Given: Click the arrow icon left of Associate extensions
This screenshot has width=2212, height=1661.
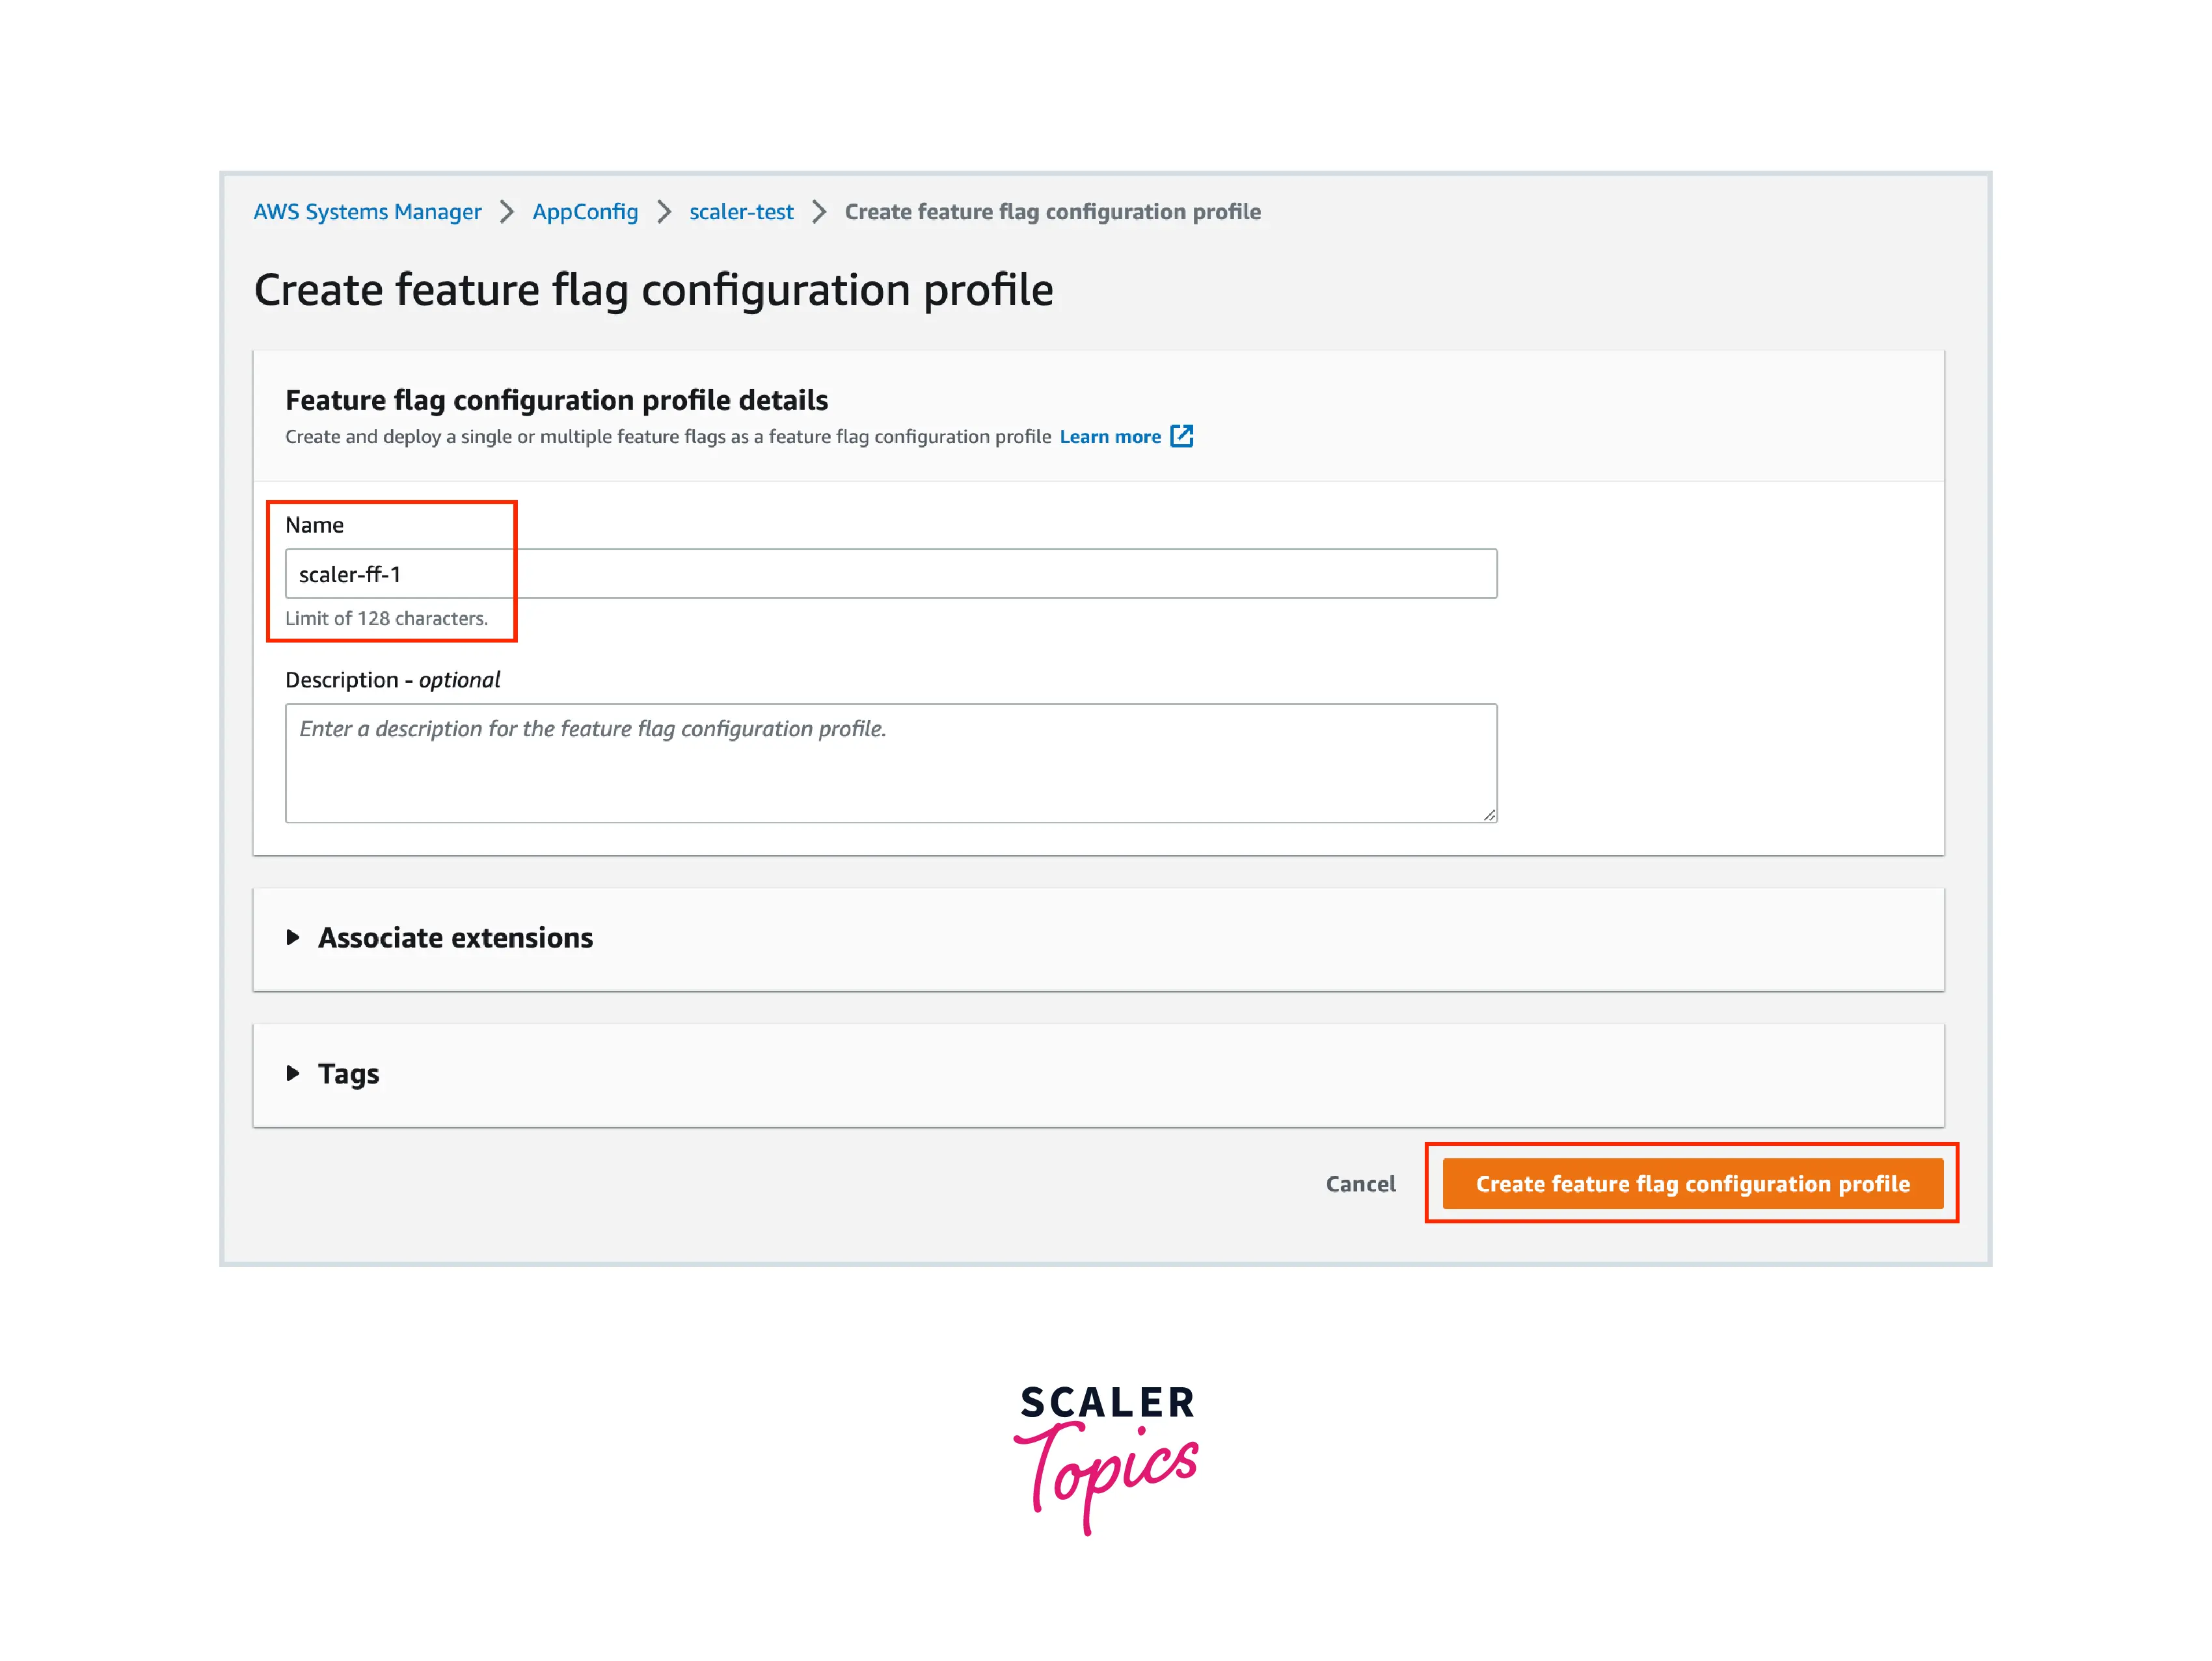Looking at the screenshot, I should click(x=293, y=937).
